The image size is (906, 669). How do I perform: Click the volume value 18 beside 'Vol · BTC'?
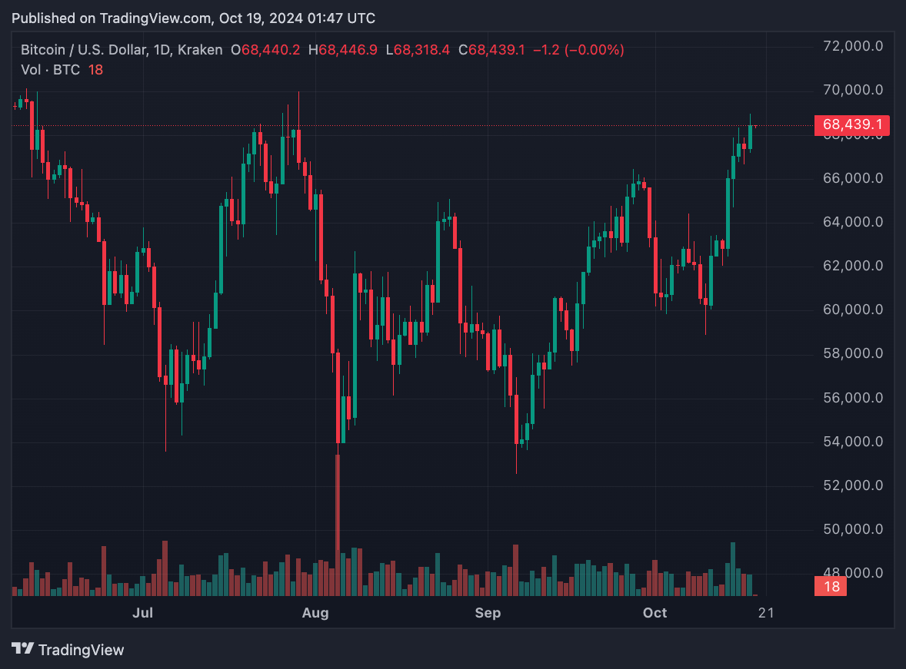point(95,70)
